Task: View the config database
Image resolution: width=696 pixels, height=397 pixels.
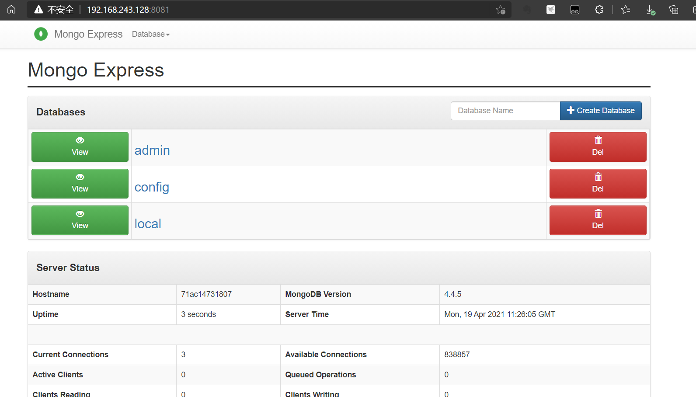Action: coord(80,184)
